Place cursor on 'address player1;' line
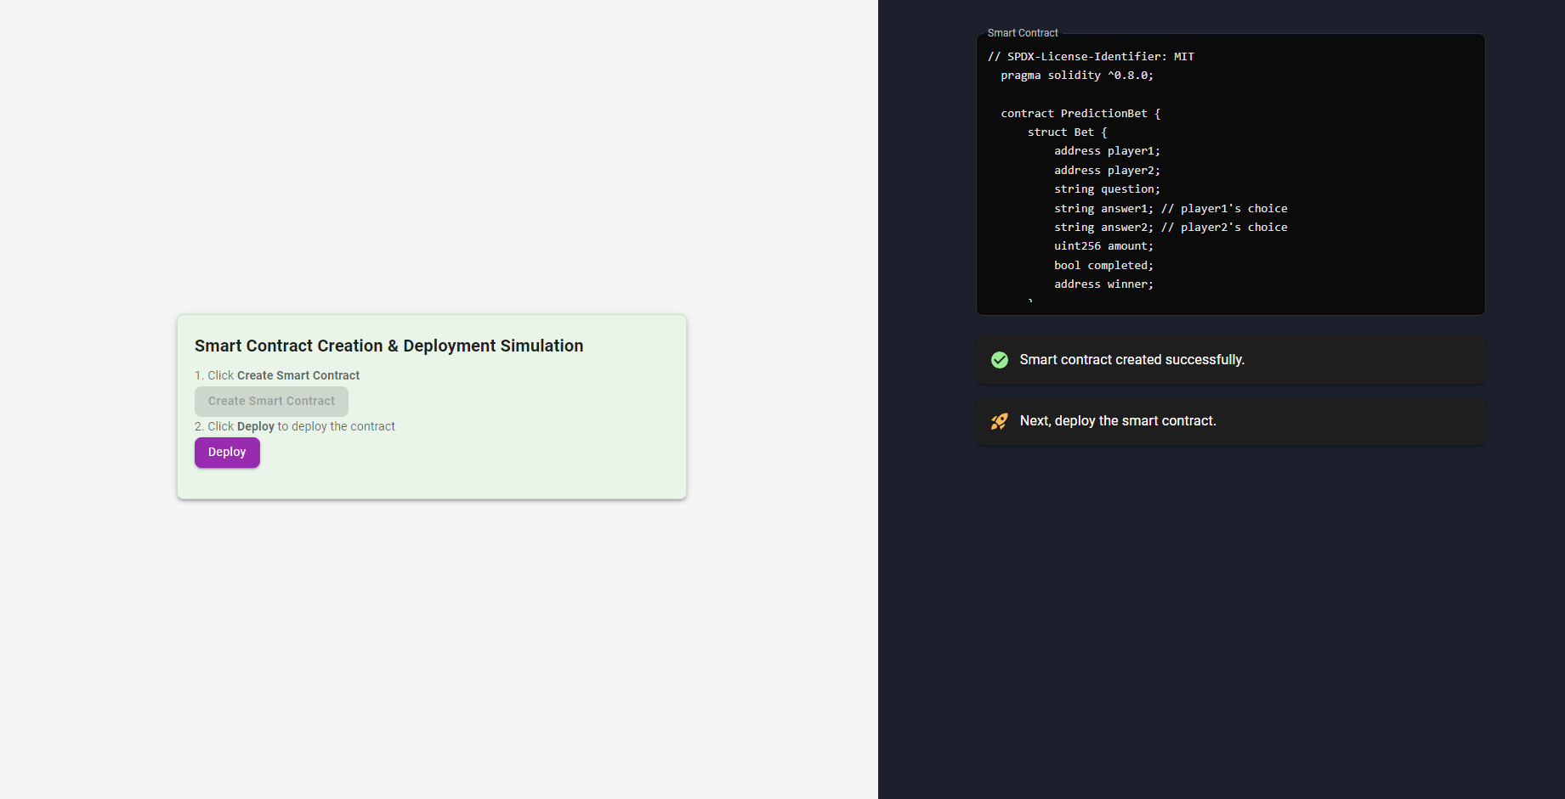This screenshot has width=1565, height=799. point(1107,151)
